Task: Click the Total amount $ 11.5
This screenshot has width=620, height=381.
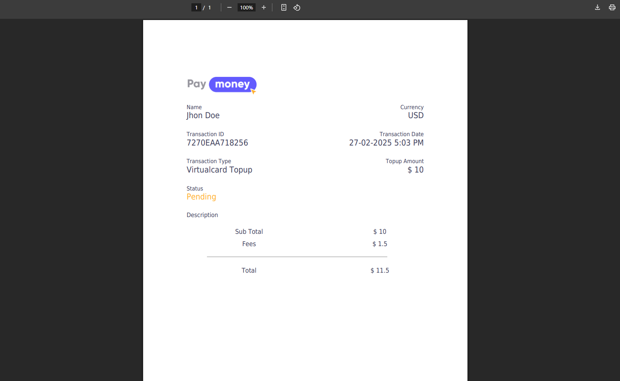Action: pyautogui.click(x=380, y=271)
